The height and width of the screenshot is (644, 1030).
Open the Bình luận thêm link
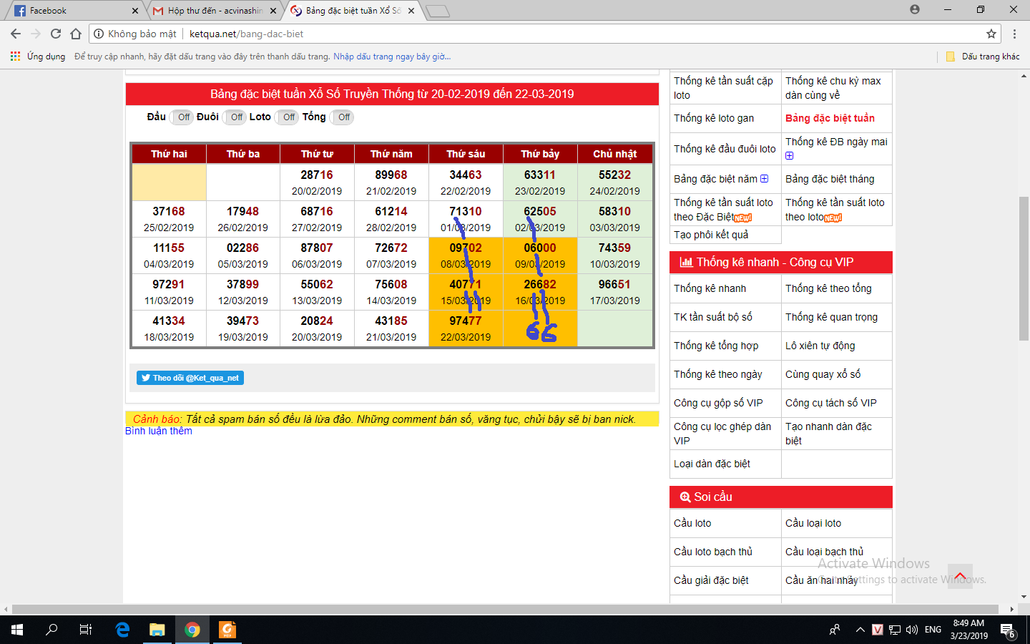click(x=159, y=431)
